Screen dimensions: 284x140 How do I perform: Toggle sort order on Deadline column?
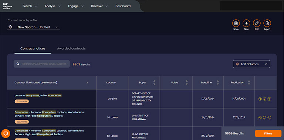pos(218,82)
